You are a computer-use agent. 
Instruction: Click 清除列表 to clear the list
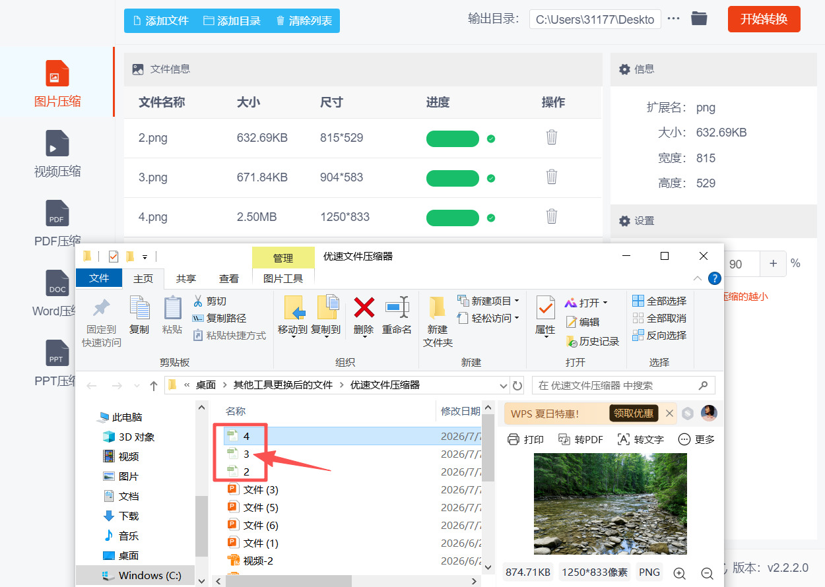click(x=304, y=20)
